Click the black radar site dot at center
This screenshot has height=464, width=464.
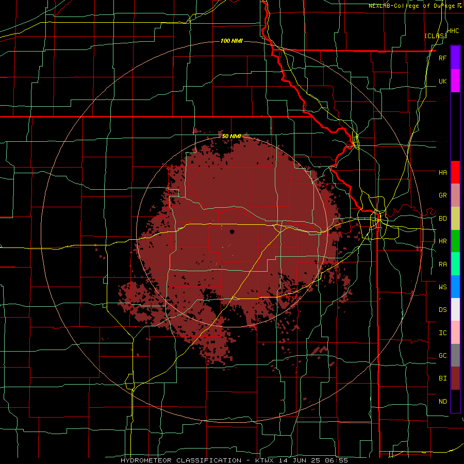pyautogui.click(x=232, y=231)
